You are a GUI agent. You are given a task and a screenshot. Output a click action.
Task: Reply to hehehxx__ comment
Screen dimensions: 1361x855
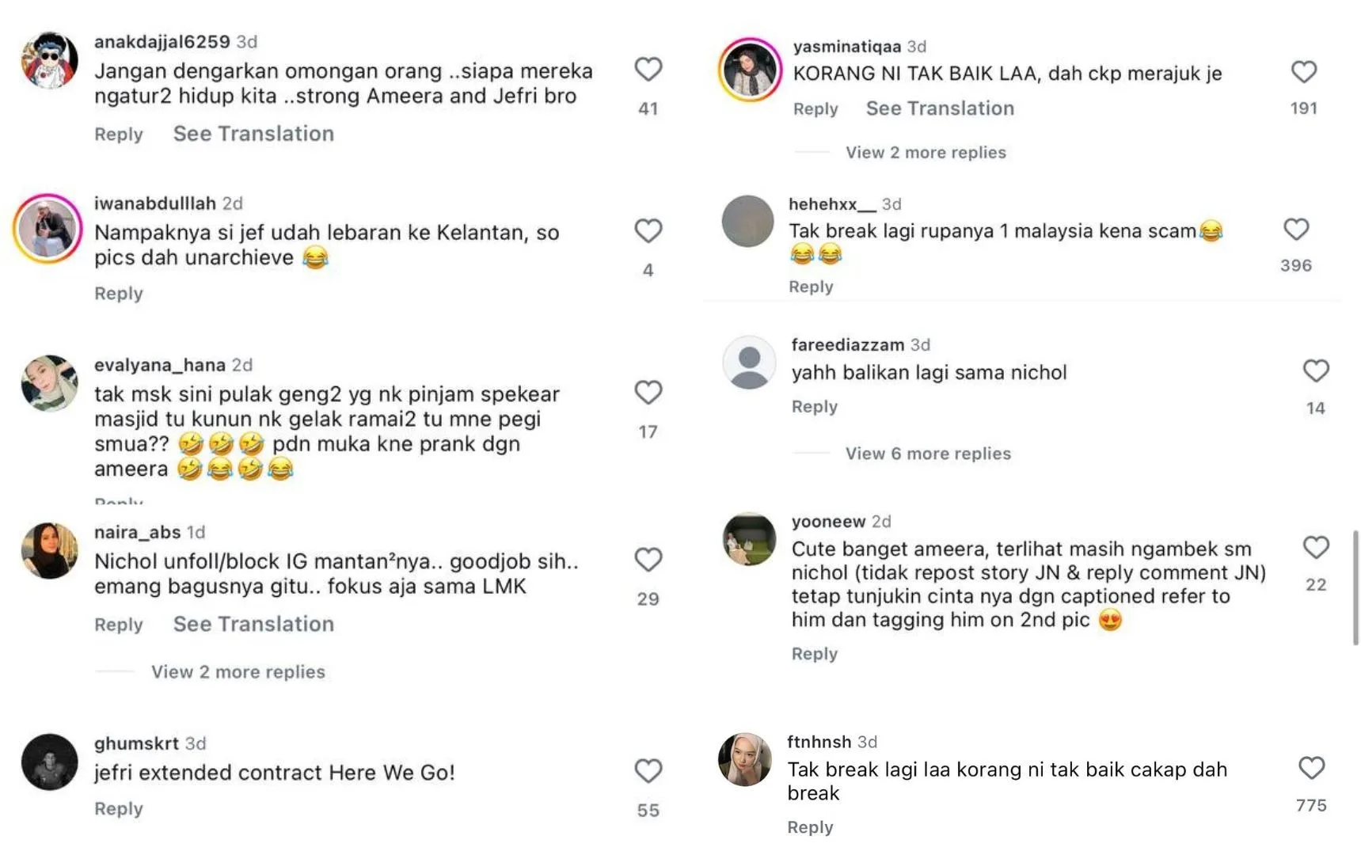811,287
